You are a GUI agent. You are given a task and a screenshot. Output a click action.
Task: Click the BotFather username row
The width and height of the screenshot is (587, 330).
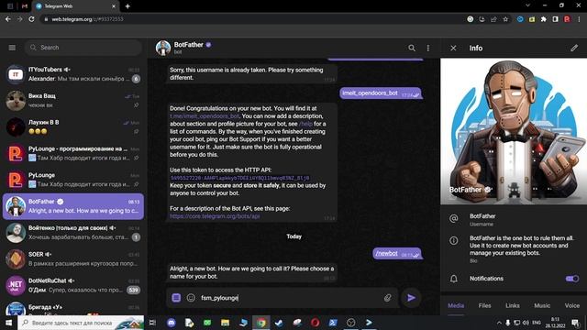(514, 220)
